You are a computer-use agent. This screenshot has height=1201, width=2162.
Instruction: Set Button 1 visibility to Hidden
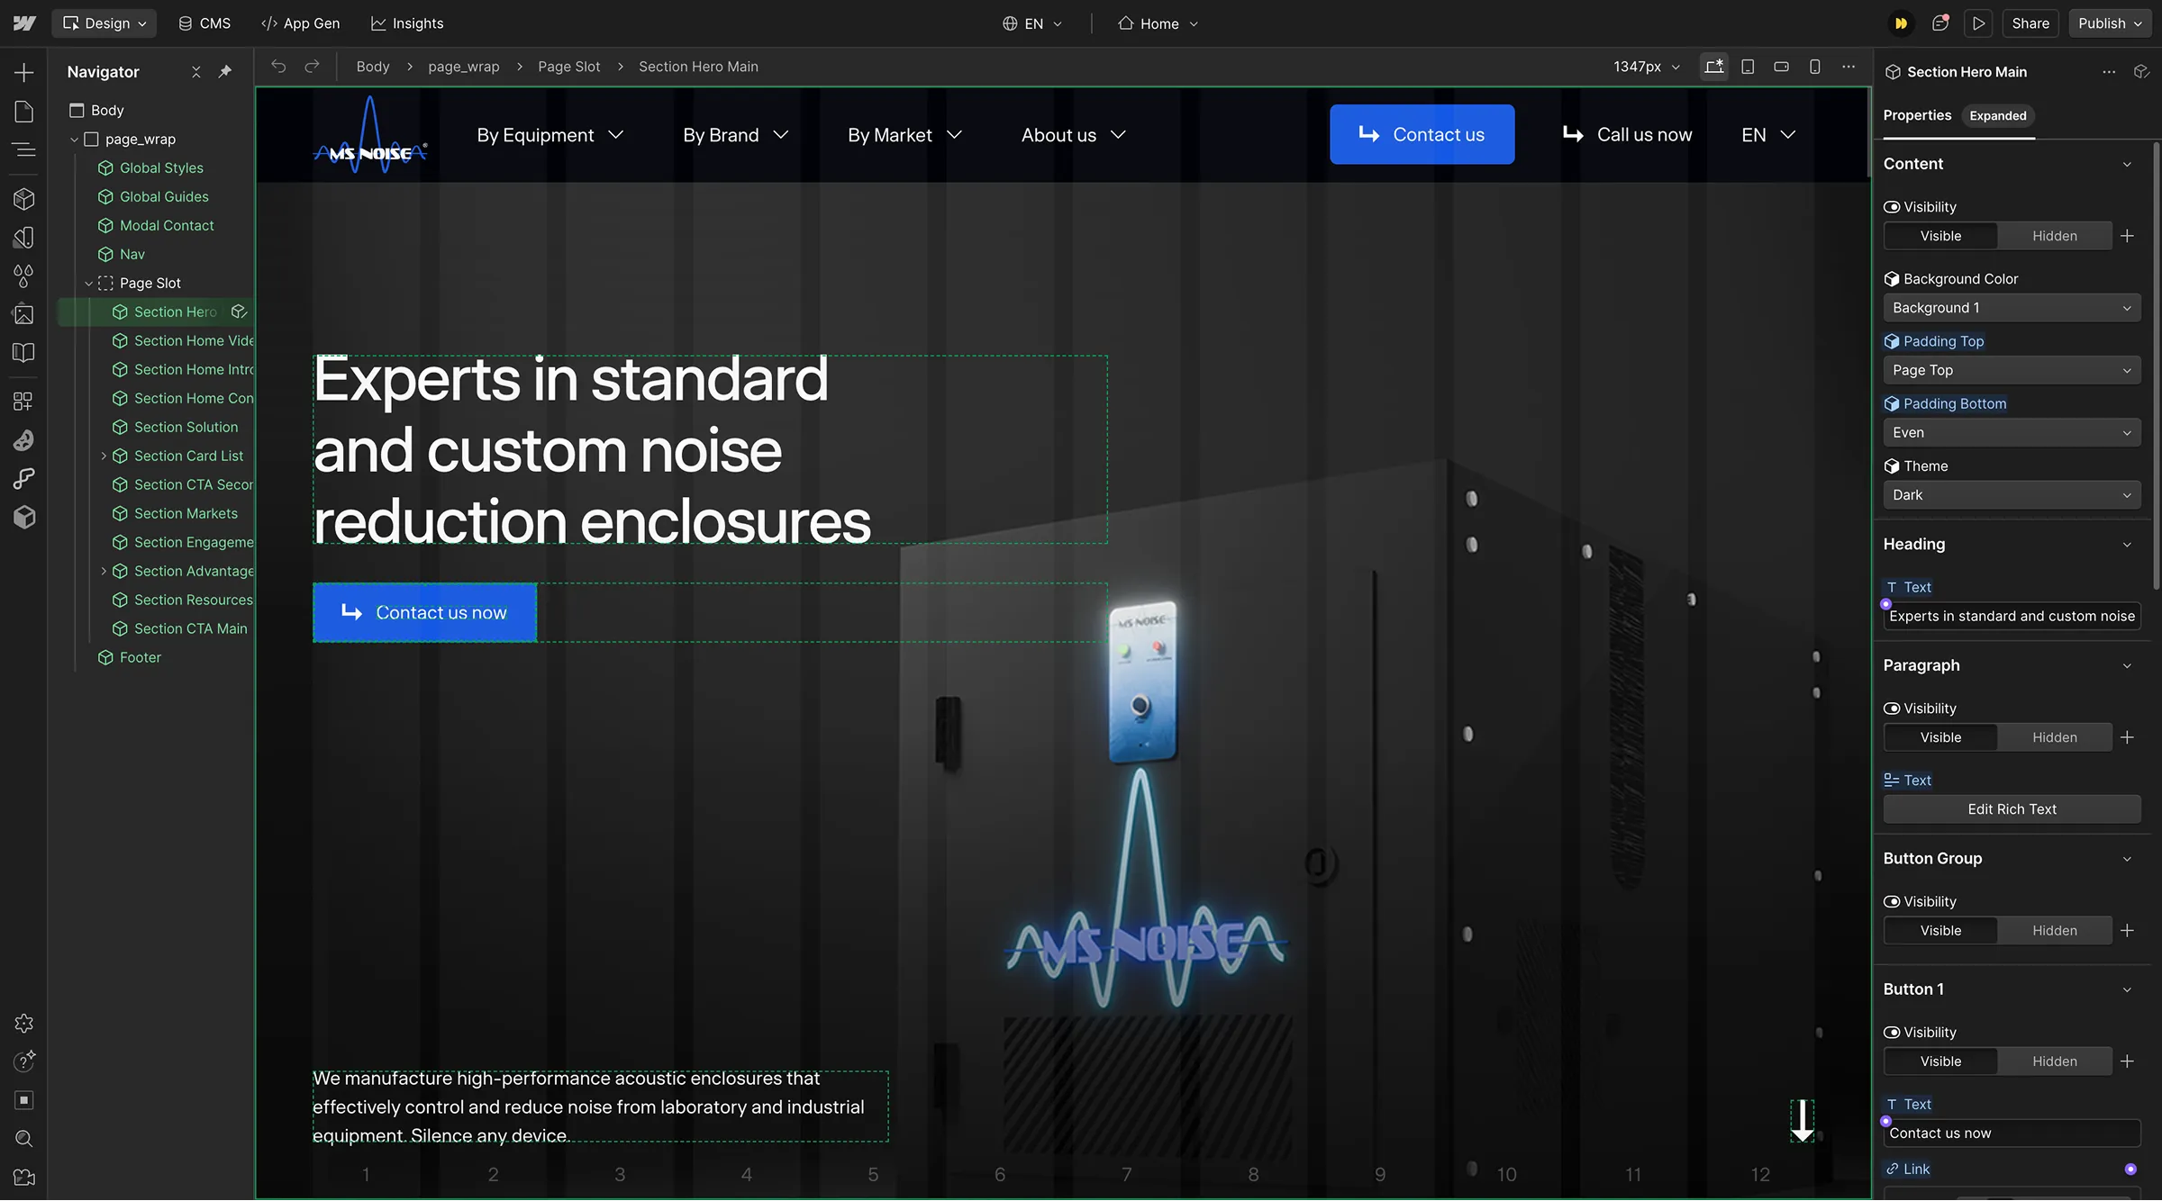pos(2054,1061)
